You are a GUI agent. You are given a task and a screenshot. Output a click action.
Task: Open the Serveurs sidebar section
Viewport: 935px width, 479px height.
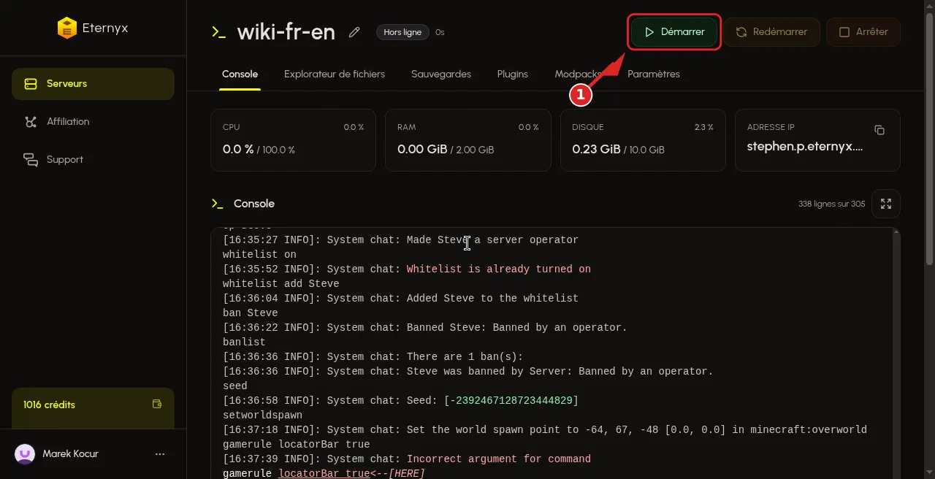[x=93, y=84]
